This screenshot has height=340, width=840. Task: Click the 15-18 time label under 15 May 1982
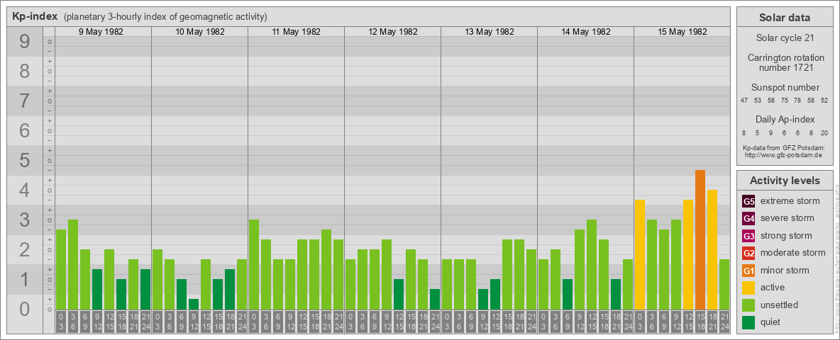pyautogui.click(x=700, y=322)
